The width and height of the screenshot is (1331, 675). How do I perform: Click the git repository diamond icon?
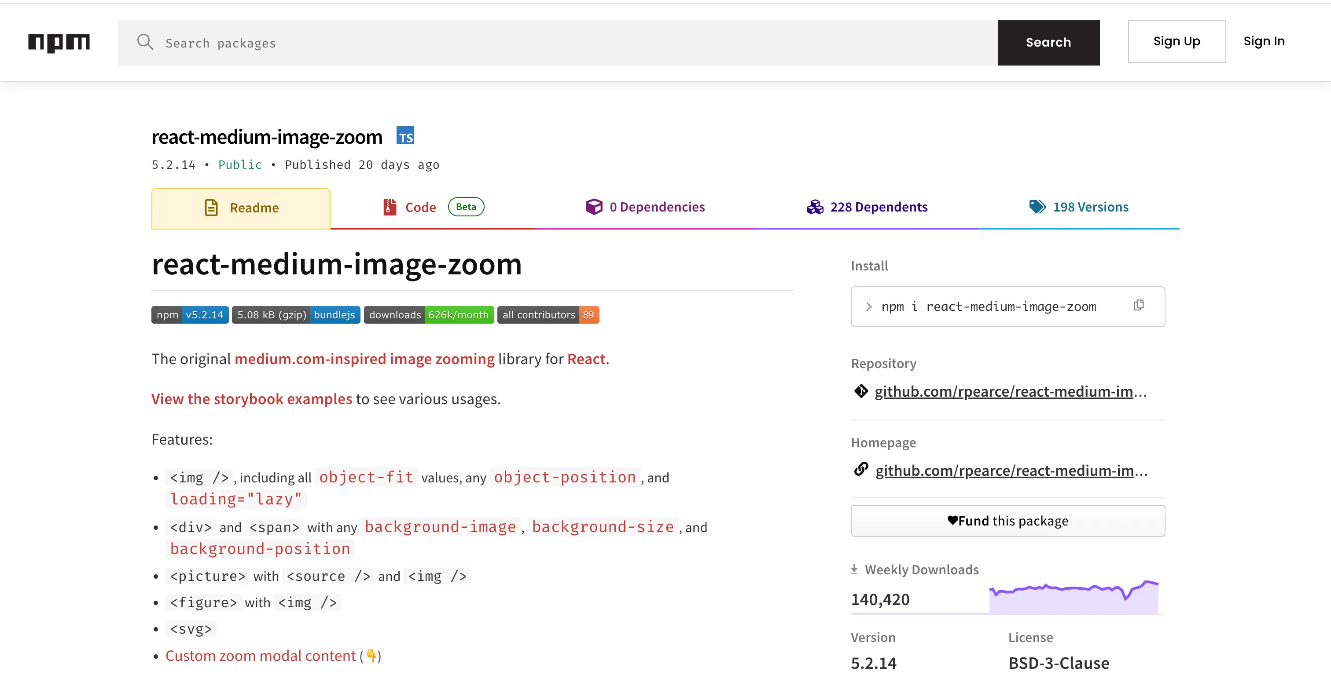(x=861, y=391)
